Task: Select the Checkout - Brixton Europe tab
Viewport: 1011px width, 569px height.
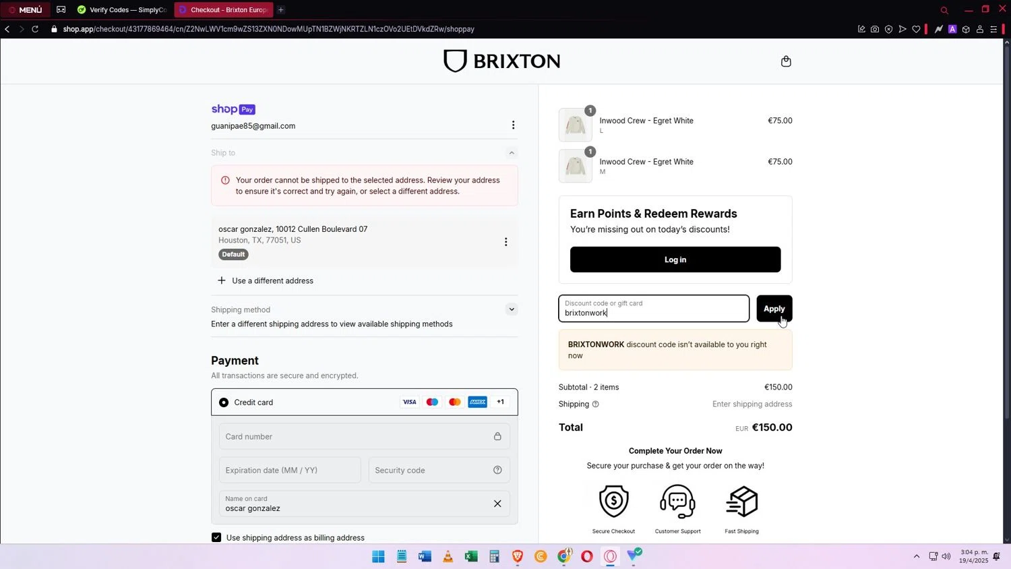Action: [x=224, y=9]
